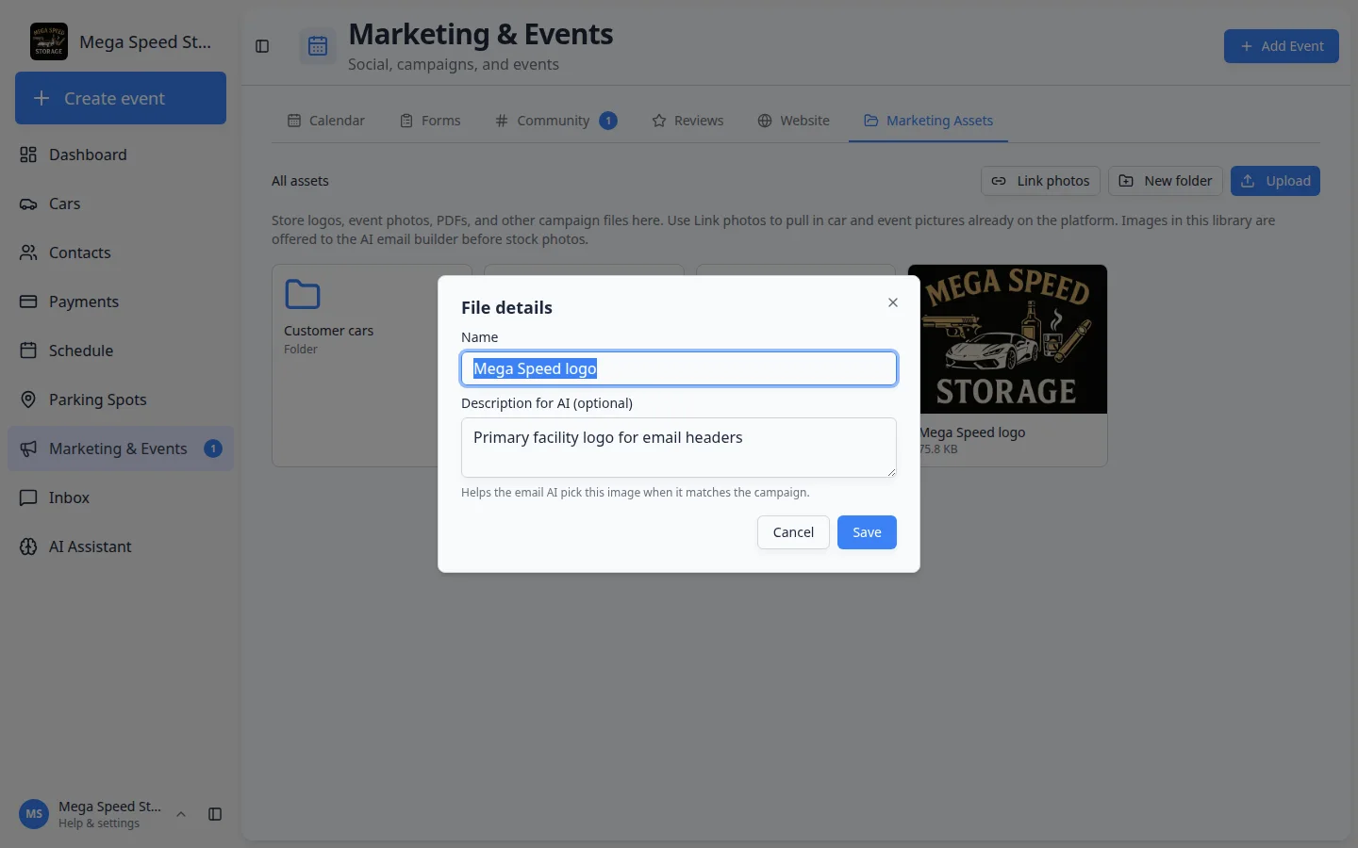Open the Reviews tab
The image size is (1358, 848).
(687, 121)
